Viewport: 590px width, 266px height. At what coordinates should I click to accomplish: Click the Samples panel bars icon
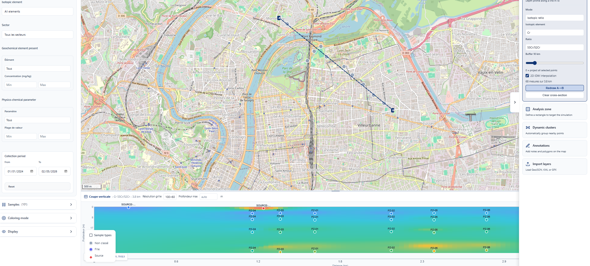coord(4,205)
